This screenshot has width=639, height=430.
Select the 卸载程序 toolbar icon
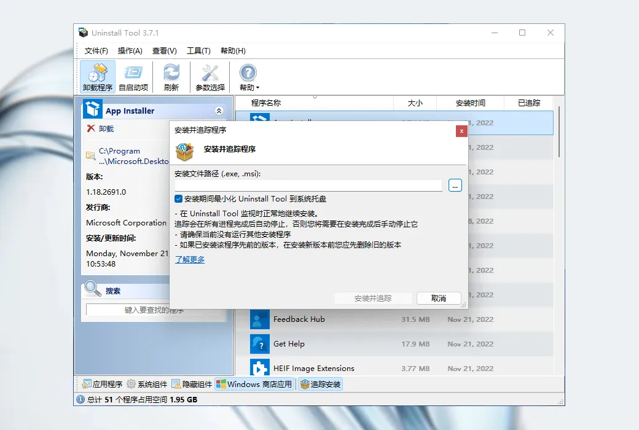click(98, 77)
